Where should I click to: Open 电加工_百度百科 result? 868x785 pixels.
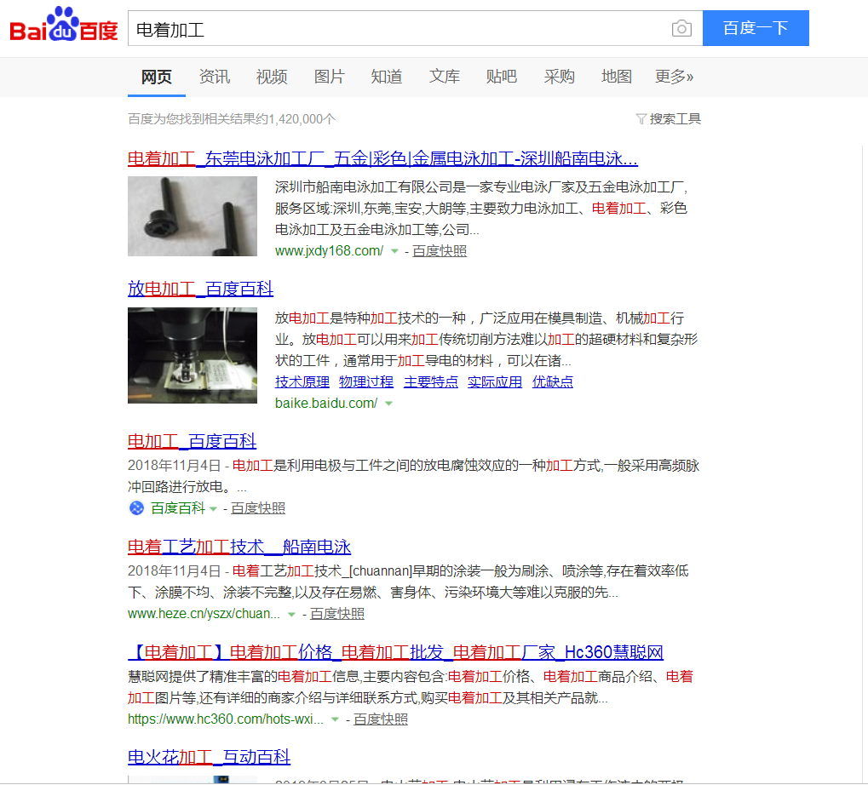tap(193, 442)
